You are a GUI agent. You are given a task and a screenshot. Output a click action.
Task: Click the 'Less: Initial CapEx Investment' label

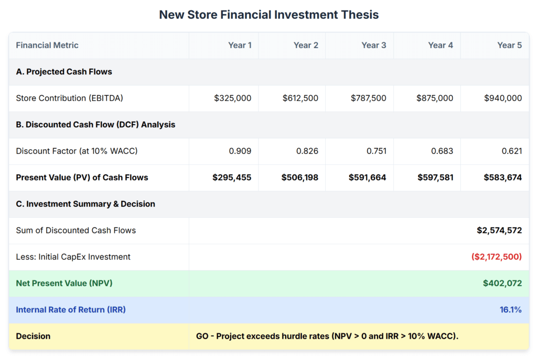tap(73, 257)
